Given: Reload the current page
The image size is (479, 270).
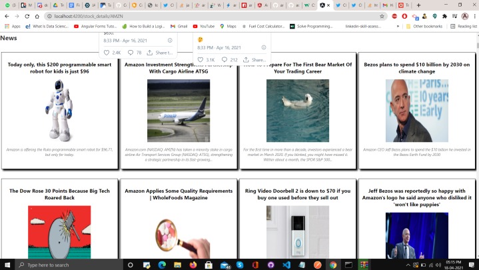Looking at the screenshot, I should point(27,16).
